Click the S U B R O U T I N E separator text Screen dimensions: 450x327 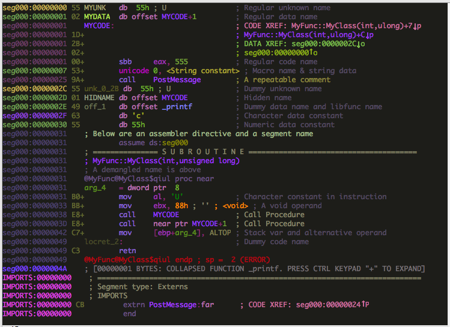203,152
